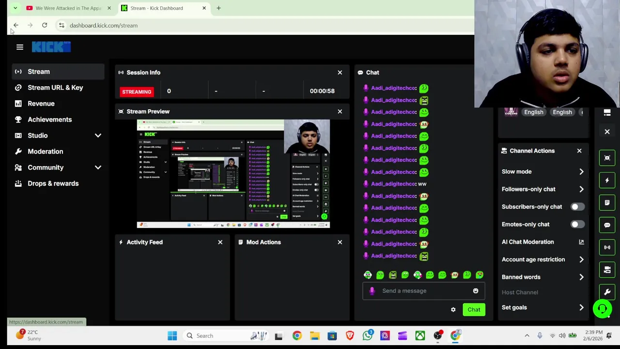Insert the last emote in quick emote row
Image resolution: width=620 pixels, height=349 pixels.
(479, 275)
